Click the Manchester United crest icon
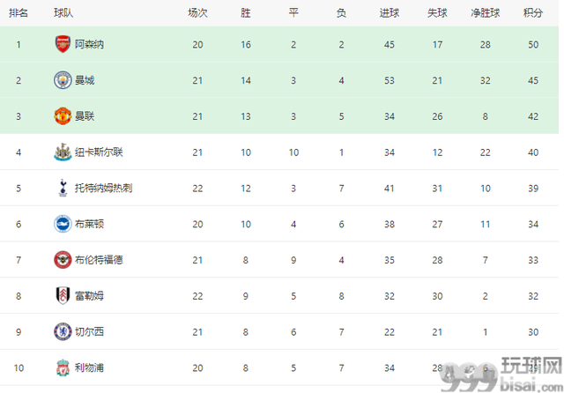This screenshot has height=393, width=564. point(63,116)
